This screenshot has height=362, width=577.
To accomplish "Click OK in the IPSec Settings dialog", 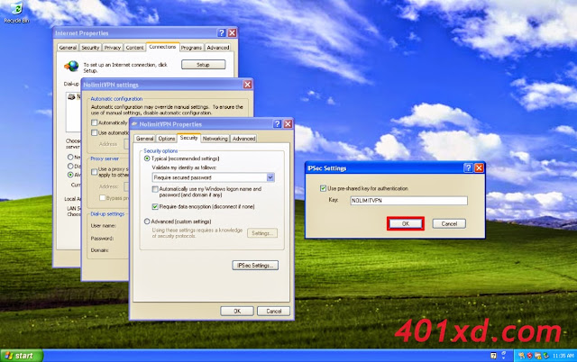I will (406, 223).
